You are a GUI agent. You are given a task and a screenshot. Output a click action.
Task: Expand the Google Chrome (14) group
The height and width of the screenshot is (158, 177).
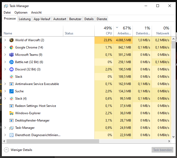(x=5, y=47)
